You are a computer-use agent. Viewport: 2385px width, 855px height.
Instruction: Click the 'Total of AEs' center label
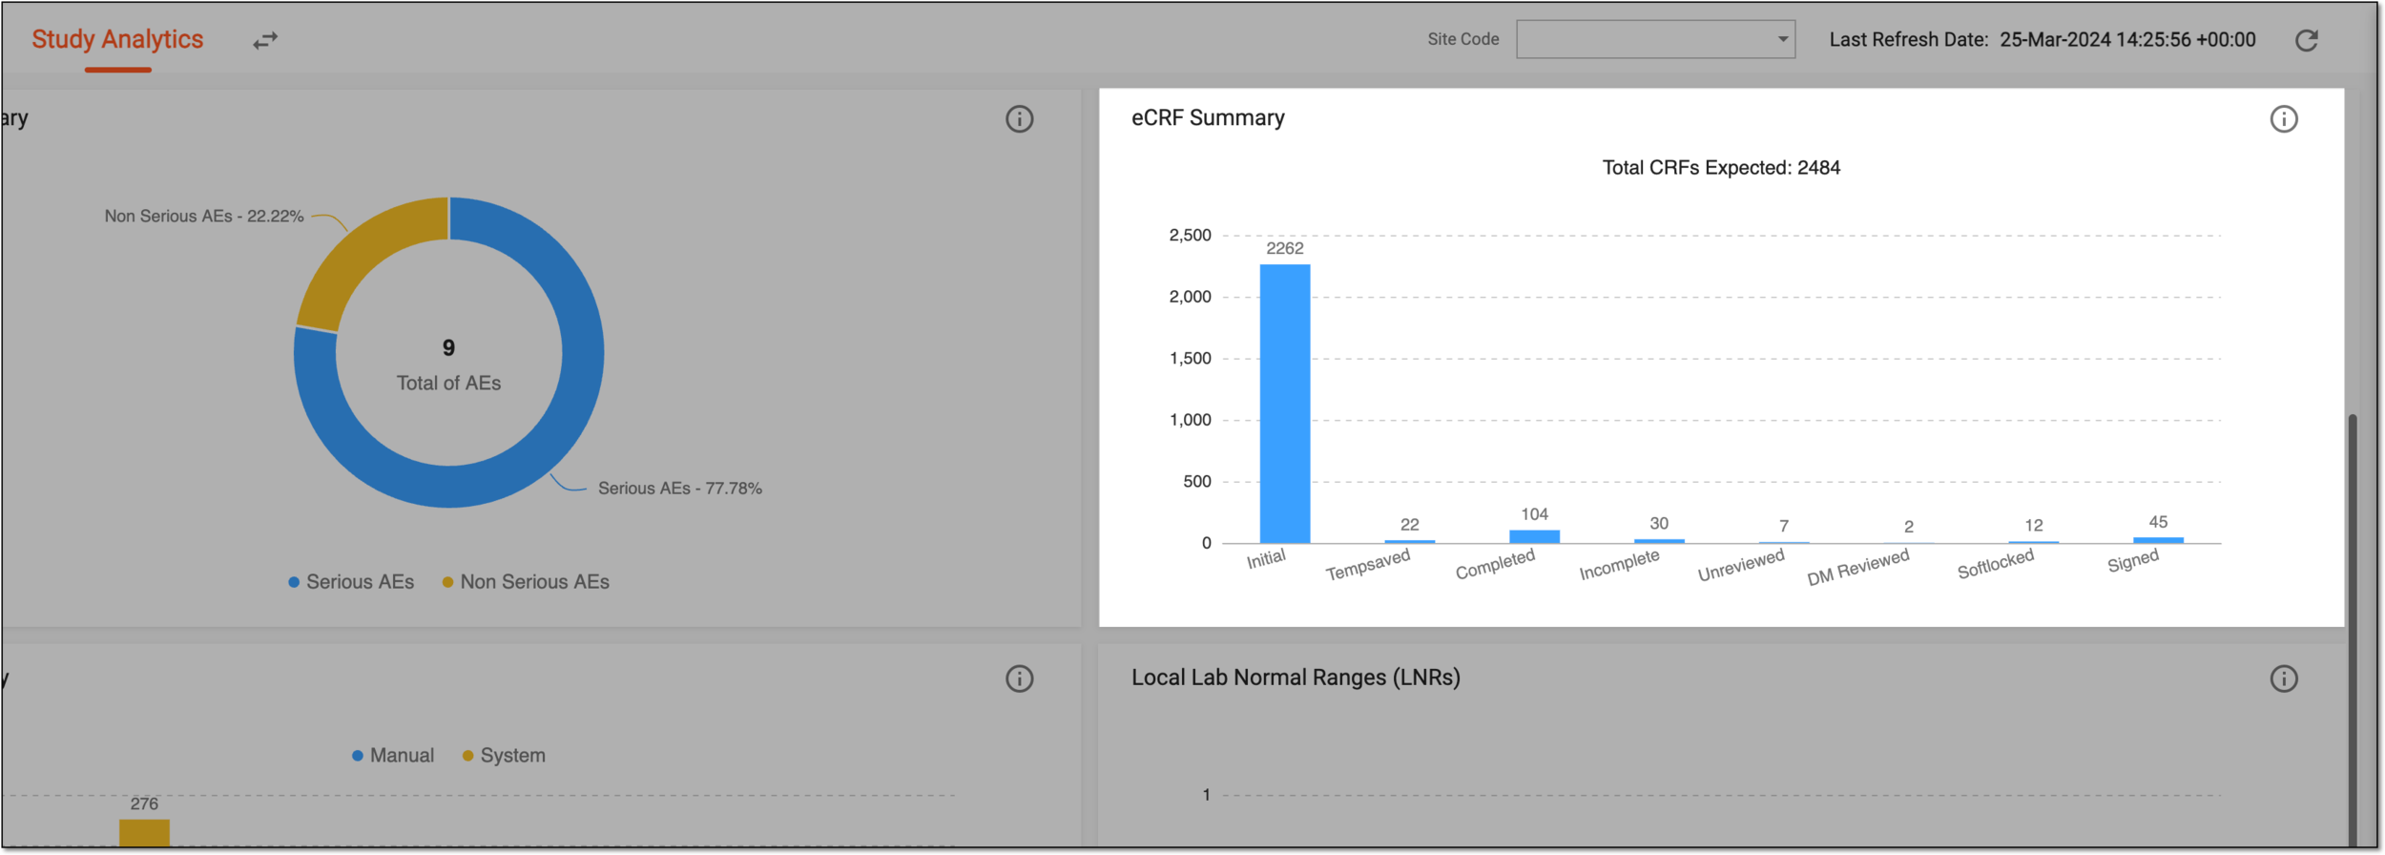click(448, 384)
